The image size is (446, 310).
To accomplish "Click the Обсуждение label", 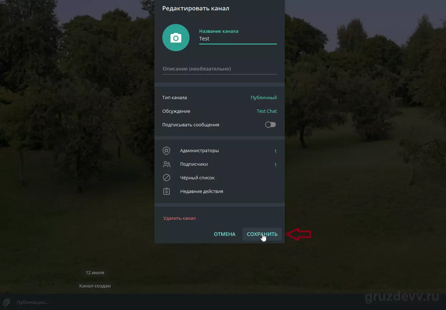I will click(176, 111).
